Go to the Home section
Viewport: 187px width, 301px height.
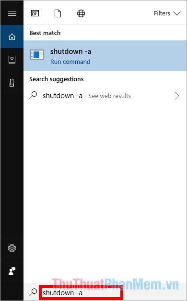[x=12, y=37]
